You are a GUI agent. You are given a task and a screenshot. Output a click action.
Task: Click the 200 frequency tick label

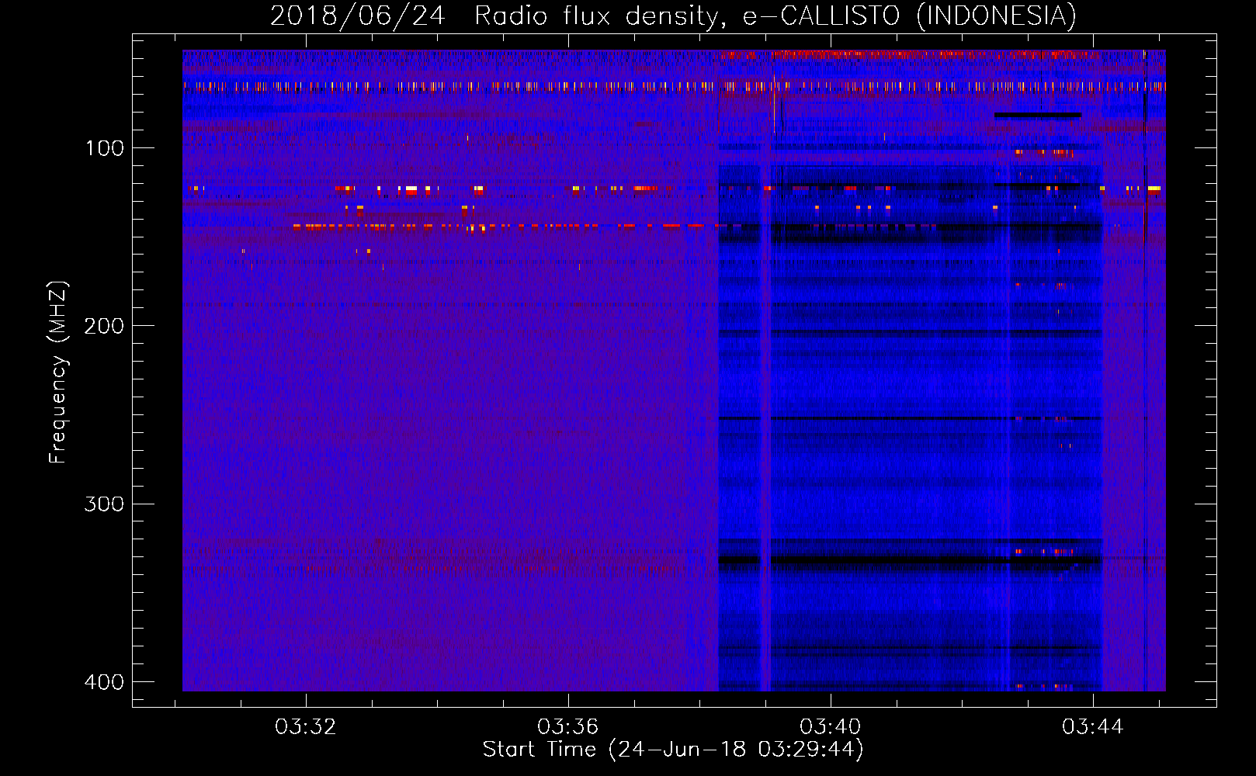coord(104,326)
